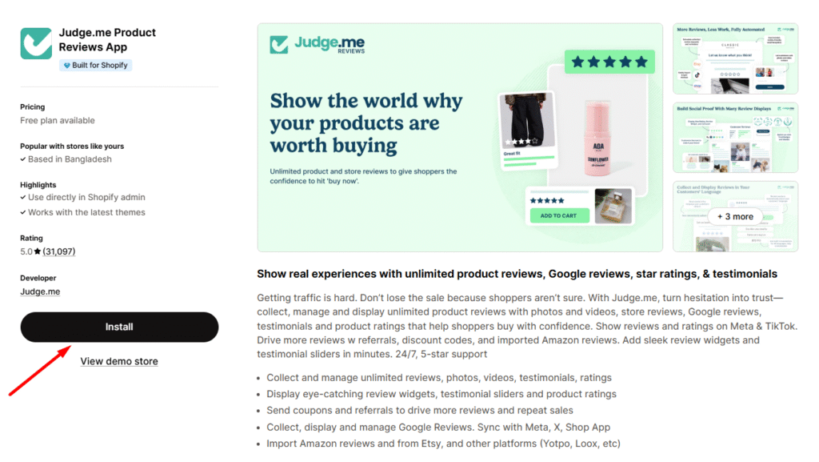This screenshot has height=462, width=819.
Task: Open the 'Build Social Proof' screenshot thumbnail
Action: (x=736, y=138)
